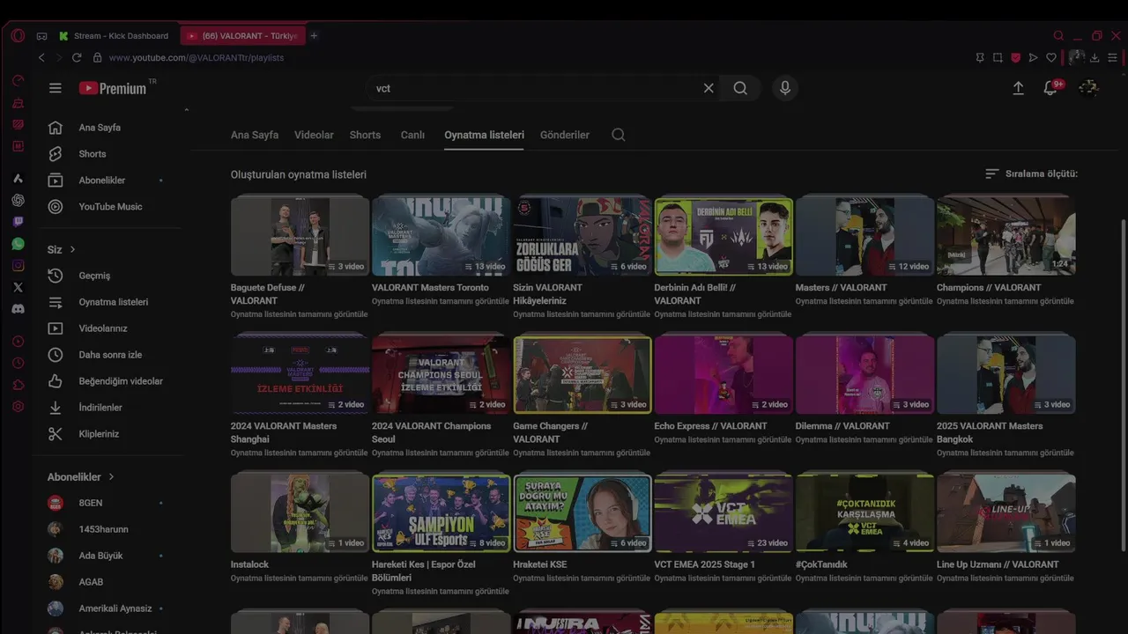Image resolution: width=1128 pixels, height=634 pixels.
Task: Open Instagram from the Opera sidebar
Action: (18, 265)
